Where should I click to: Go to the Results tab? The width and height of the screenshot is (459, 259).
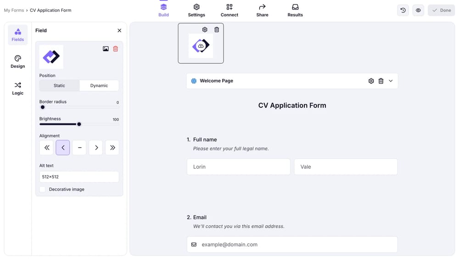tap(295, 10)
